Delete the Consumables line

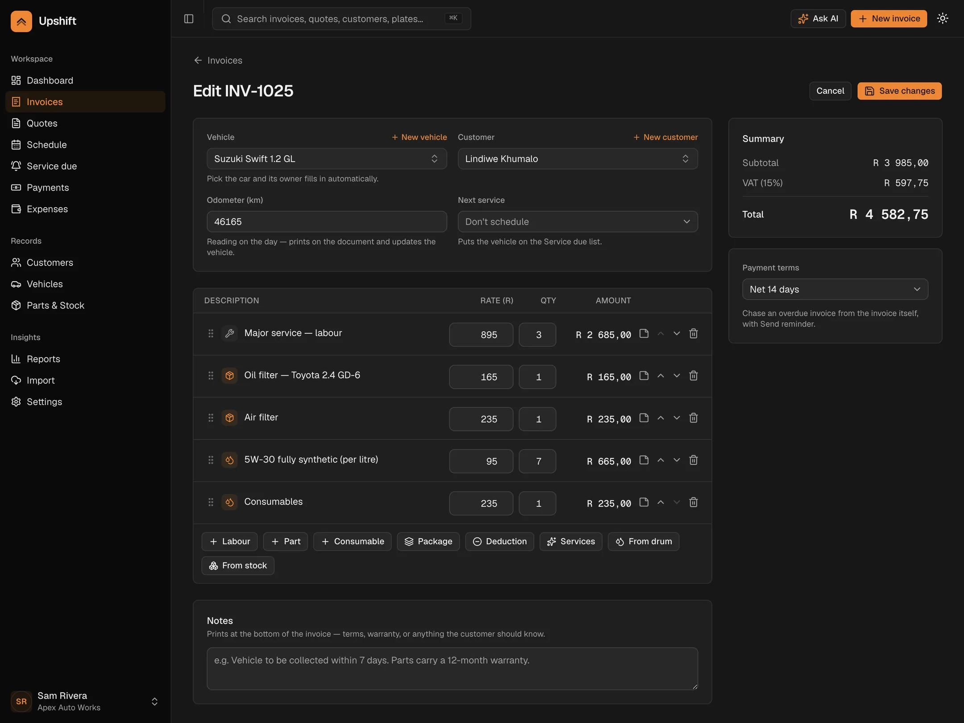click(693, 503)
